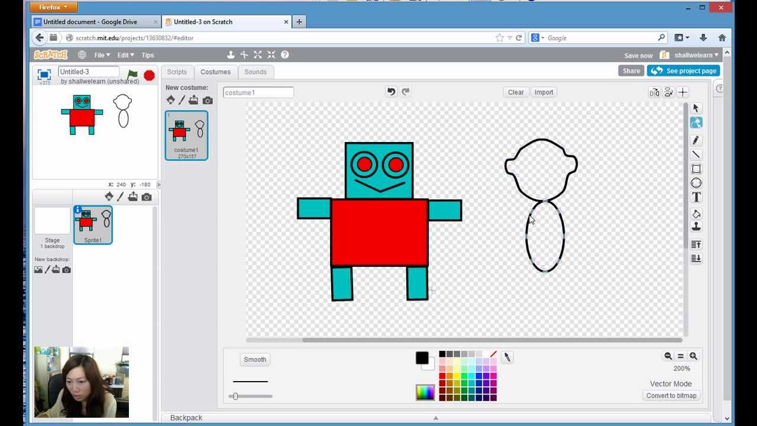Click the Back a layer icon

(x=696, y=259)
